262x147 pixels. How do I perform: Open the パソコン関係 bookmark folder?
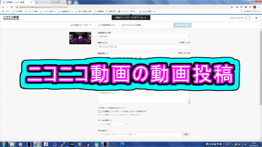(31, 11)
